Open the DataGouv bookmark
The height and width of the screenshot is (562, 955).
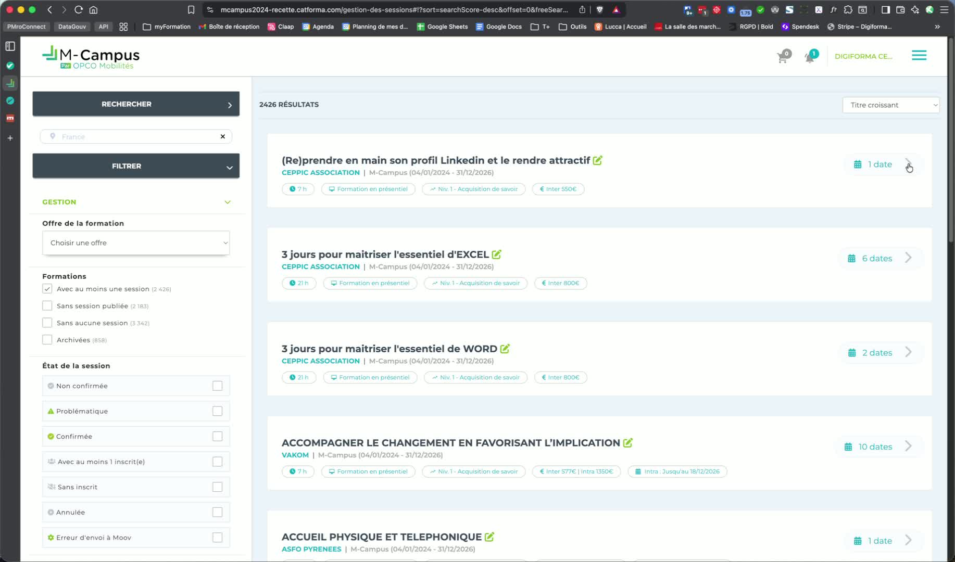click(72, 27)
